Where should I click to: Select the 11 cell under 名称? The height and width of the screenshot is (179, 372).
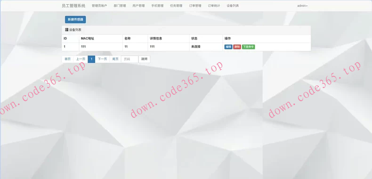[x=135, y=47]
